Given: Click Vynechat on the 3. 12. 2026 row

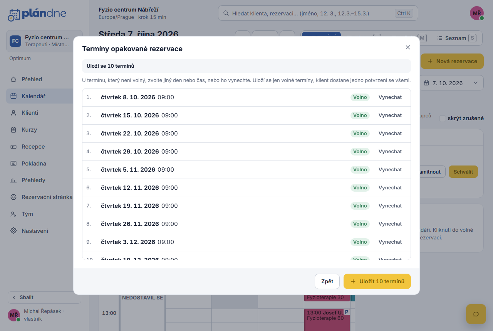Looking at the screenshot, I should click(390, 242).
